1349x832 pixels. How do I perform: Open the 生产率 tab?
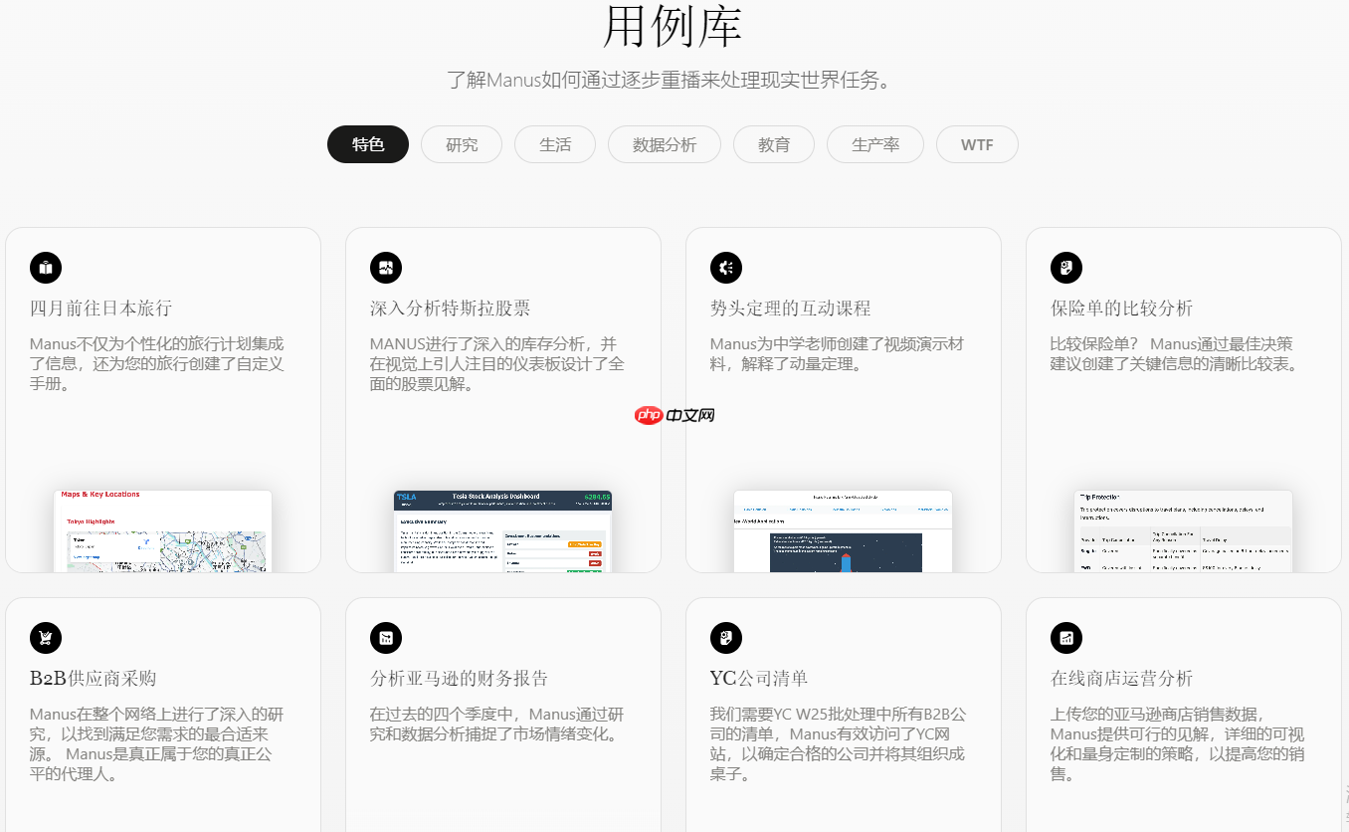[x=875, y=144]
